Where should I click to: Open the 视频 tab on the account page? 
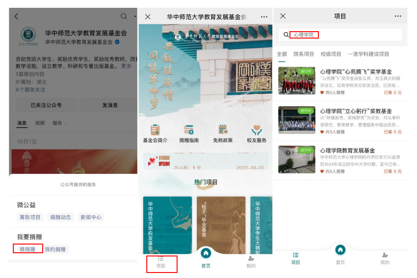(40, 123)
